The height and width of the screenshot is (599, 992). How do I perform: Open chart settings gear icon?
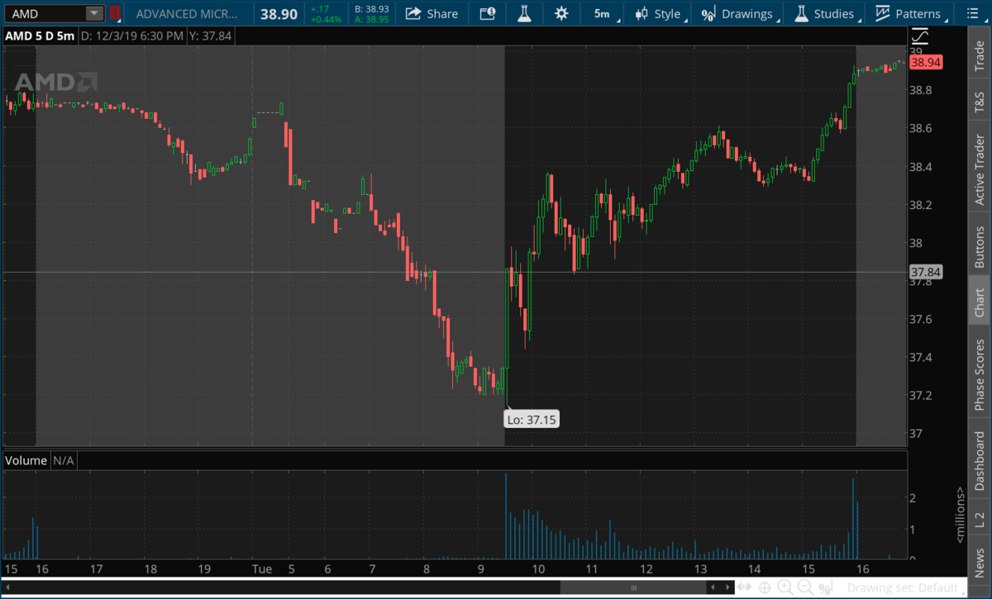562,13
